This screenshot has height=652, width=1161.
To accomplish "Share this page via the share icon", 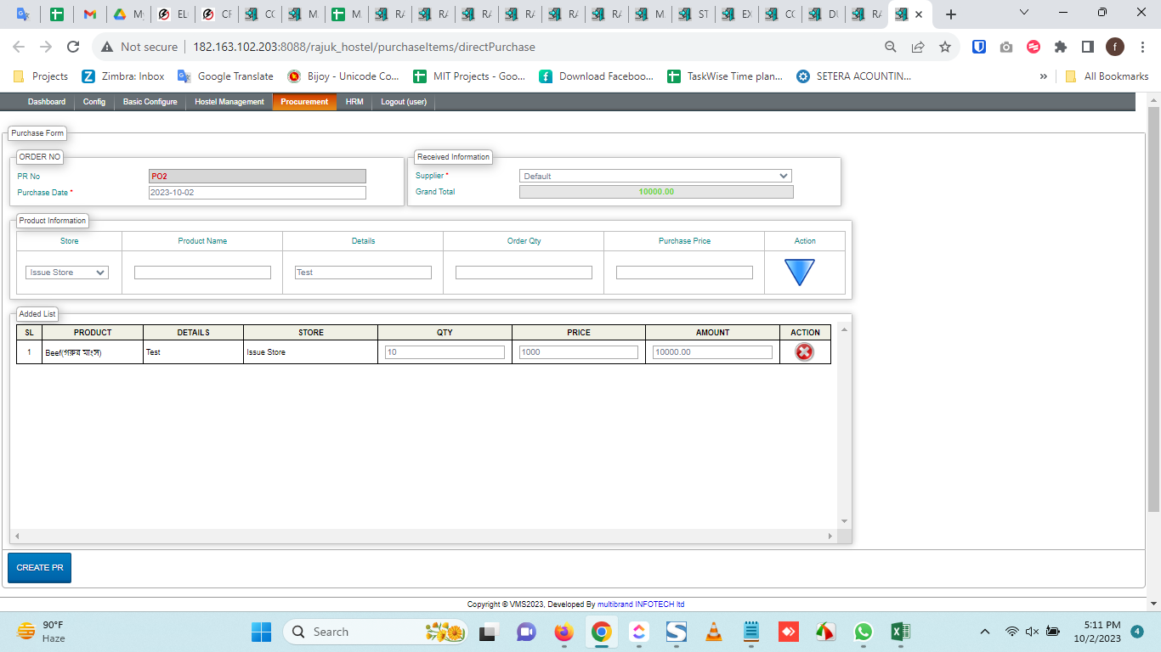I will pos(918,47).
